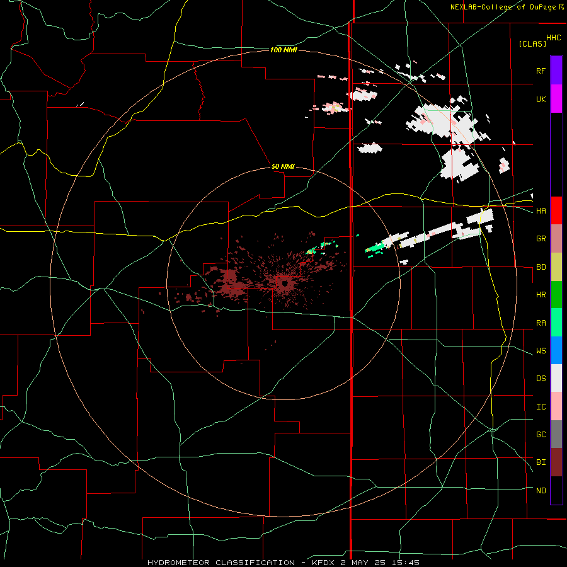Click the BI legend label

[x=541, y=462]
